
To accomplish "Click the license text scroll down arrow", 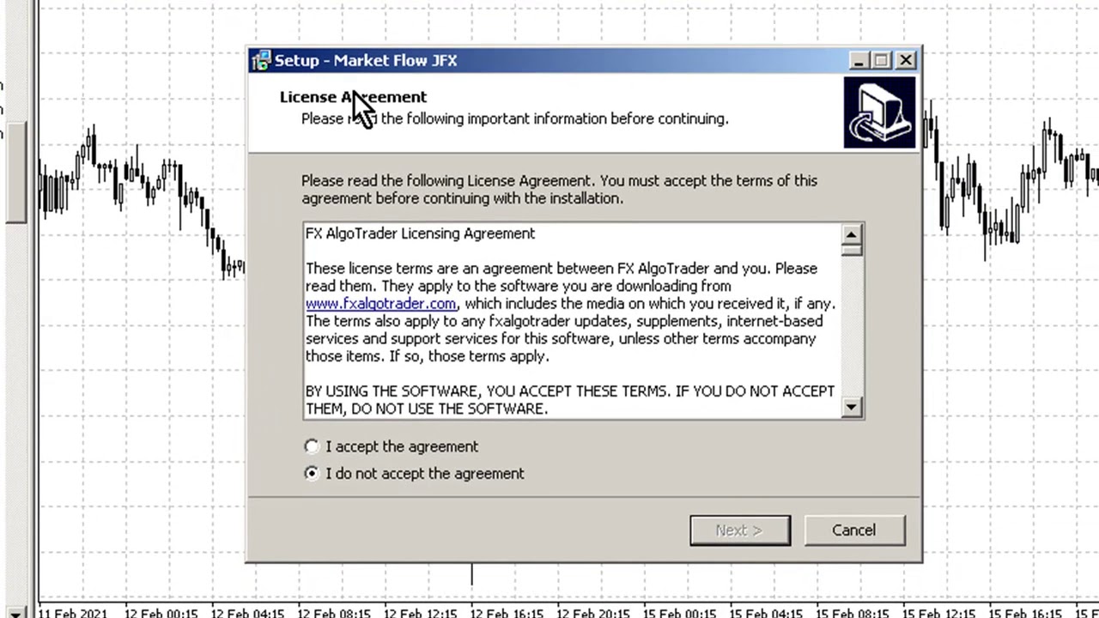I will [x=851, y=408].
